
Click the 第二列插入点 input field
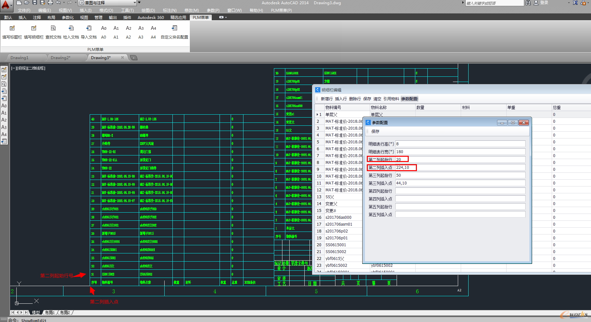460,167
